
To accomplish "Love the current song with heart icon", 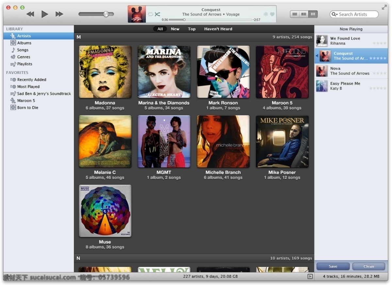I will [x=272, y=14].
